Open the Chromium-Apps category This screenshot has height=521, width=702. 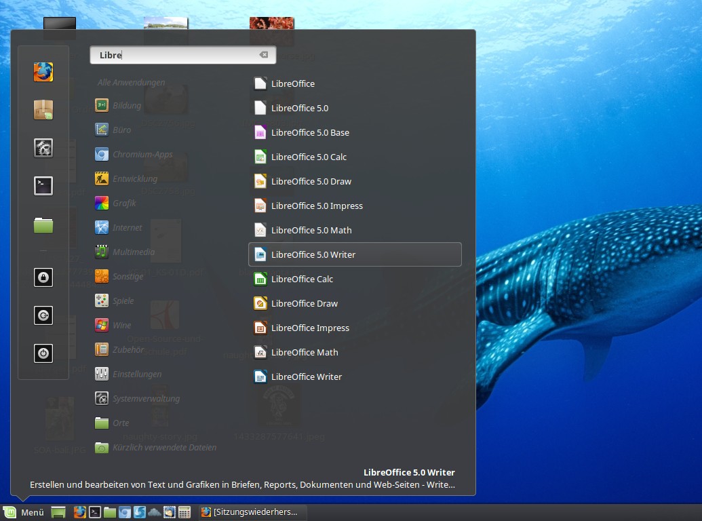(x=134, y=155)
